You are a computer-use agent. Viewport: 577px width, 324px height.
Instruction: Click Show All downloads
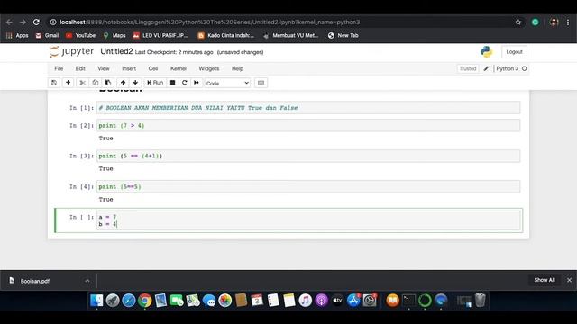545,280
